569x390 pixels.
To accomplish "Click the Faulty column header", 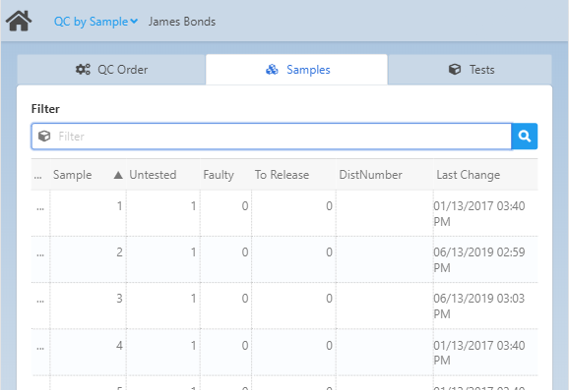I will click(x=219, y=175).
